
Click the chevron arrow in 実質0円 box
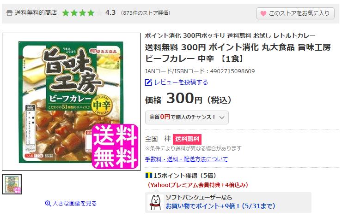click(222, 117)
